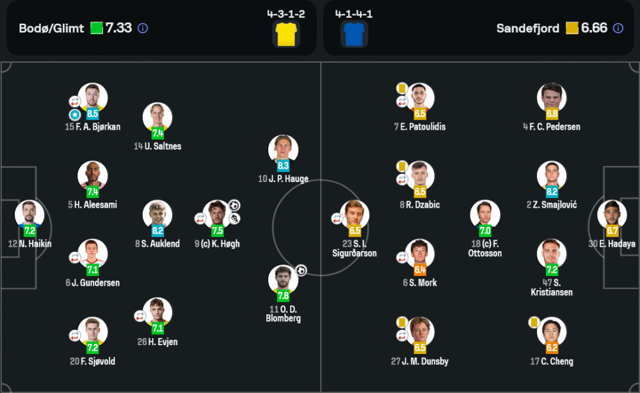Click the yellow card icon on Patoulidis
This screenshot has width=640, height=393.
point(402,88)
